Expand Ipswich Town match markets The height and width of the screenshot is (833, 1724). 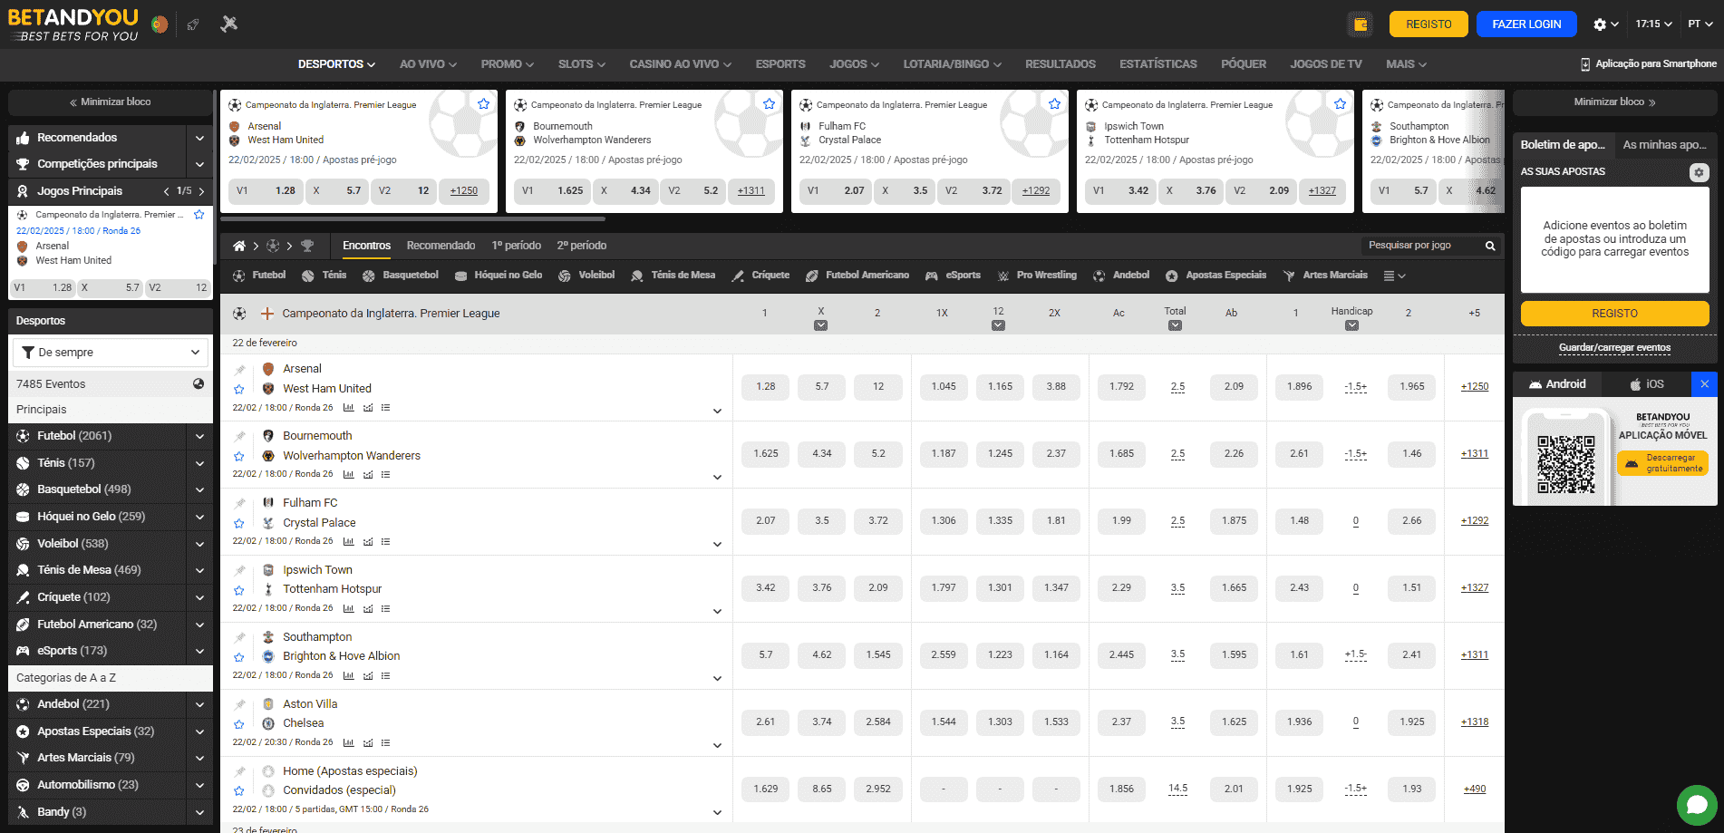pyautogui.click(x=717, y=611)
